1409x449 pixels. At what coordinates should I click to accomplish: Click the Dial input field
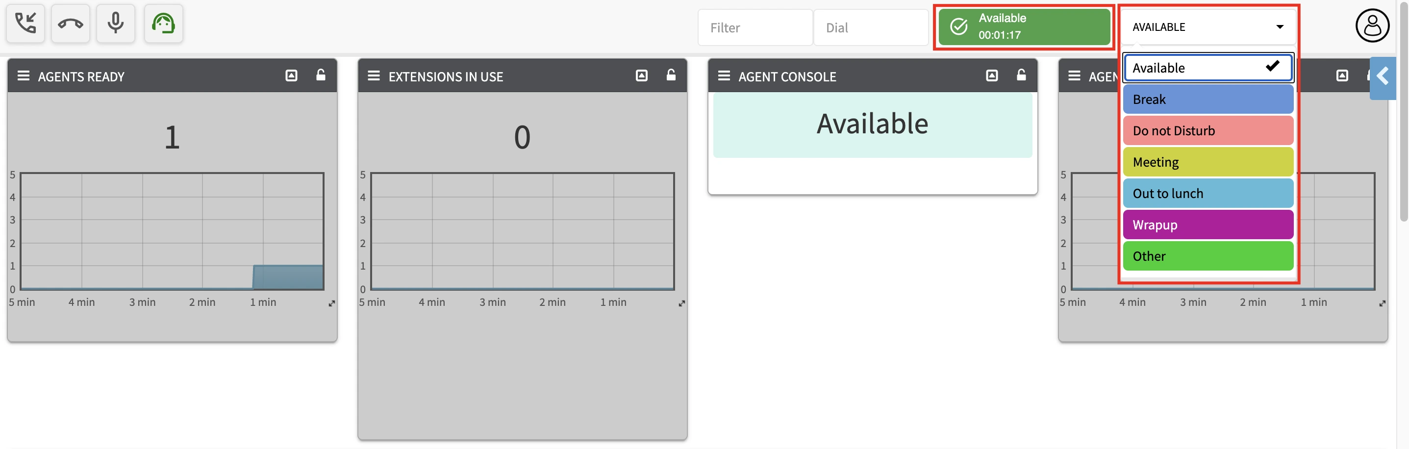[x=870, y=28]
